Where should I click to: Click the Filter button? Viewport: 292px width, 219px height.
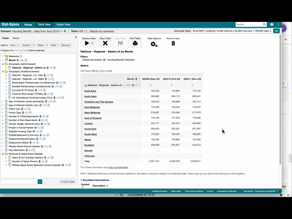(53, 45)
